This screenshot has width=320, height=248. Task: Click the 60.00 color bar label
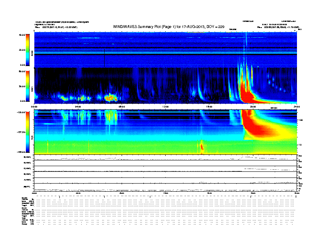[x=22, y=71]
